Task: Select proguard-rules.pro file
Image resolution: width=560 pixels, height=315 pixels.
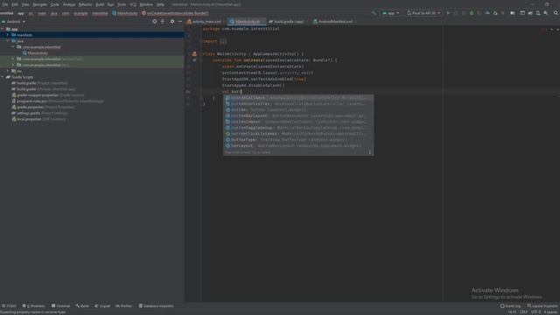Action: (57, 101)
